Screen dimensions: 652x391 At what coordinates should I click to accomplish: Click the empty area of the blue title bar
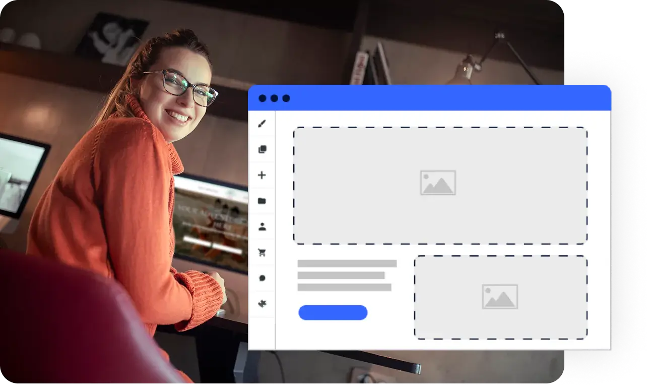click(x=443, y=98)
